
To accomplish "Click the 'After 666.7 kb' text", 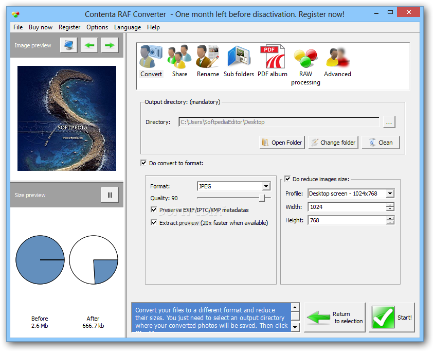I will (x=93, y=322).
